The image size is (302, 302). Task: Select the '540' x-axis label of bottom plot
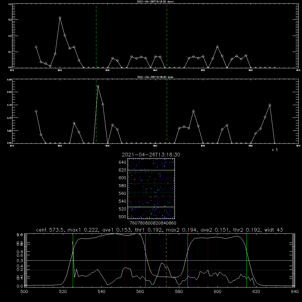pyautogui.click(x=101, y=292)
